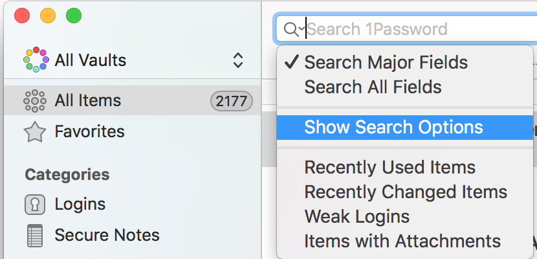
Task: Select the All Items grid icon
Action: click(x=34, y=101)
